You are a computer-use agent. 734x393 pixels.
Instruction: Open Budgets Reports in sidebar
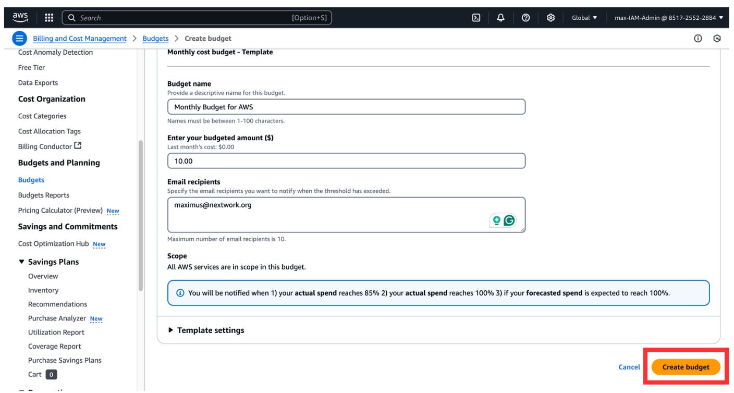click(44, 195)
